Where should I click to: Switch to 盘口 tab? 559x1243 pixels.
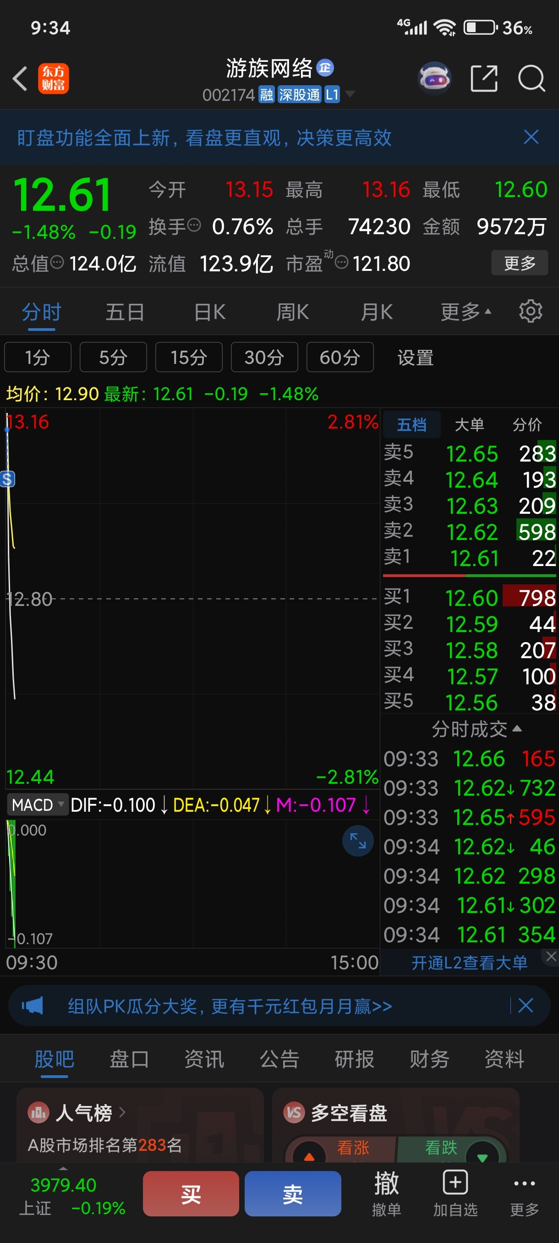(x=129, y=1059)
